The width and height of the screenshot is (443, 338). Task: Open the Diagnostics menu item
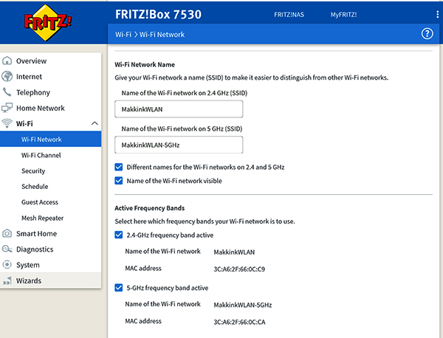click(x=35, y=249)
